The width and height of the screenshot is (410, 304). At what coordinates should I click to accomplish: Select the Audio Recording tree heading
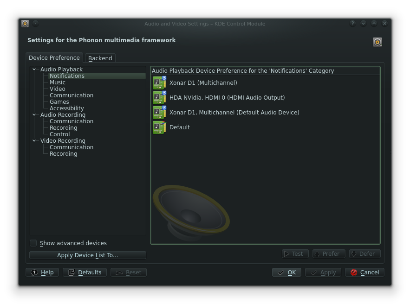click(x=63, y=115)
